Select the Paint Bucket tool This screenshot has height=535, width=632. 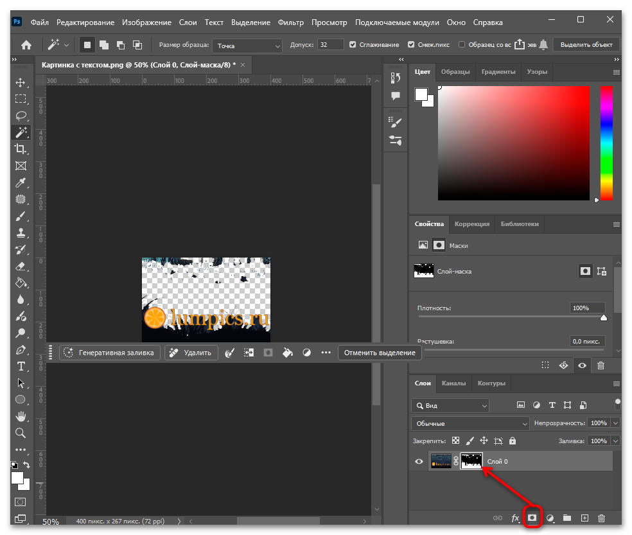(21, 283)
